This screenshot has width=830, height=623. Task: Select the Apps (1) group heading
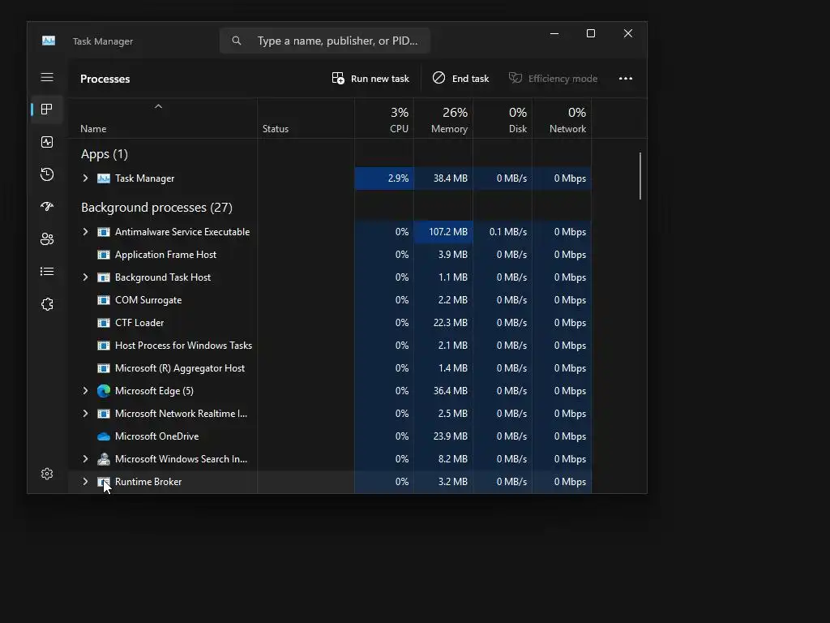pos(105,154)
